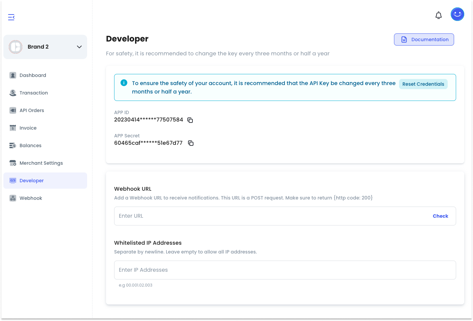Open notifications via the bell icon
This screenshot has width=473, height=321.
click(x=438, y=15)
